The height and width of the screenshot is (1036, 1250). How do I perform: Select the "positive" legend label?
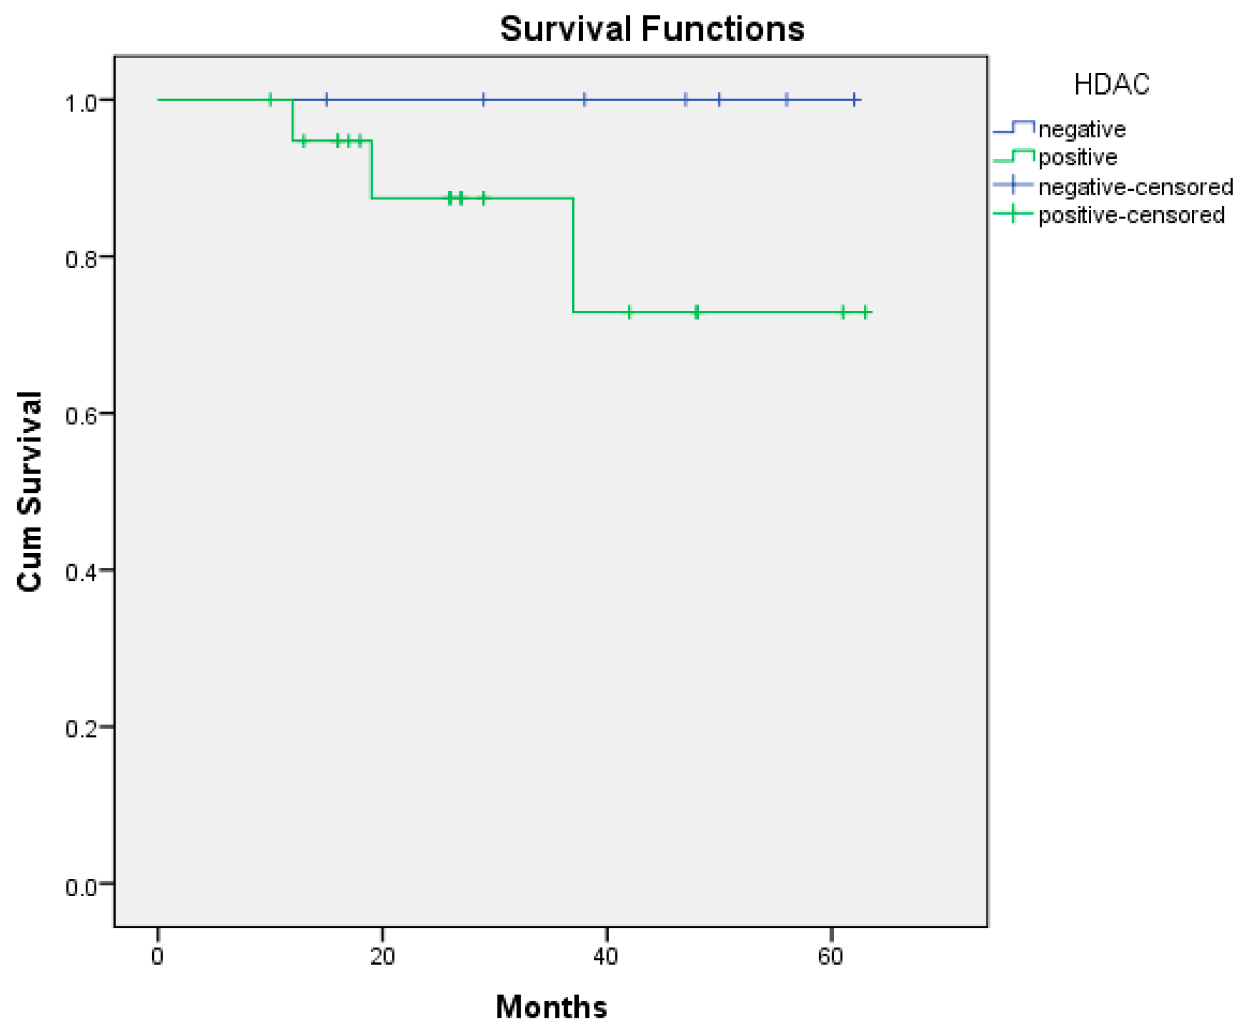[1077, 157]
